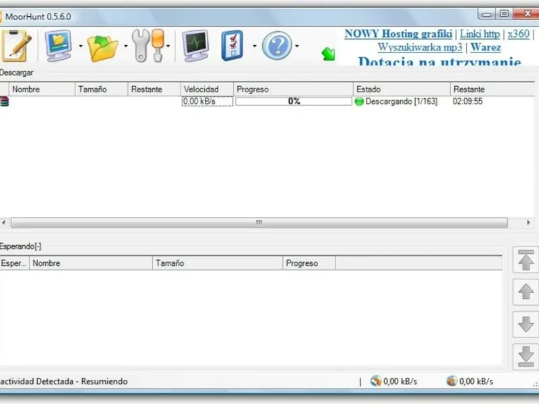Viewport: 539px width, 404px height.
Task: Click the left arrow of horizontal scrollbar
Action: click(x=4, y=223)
